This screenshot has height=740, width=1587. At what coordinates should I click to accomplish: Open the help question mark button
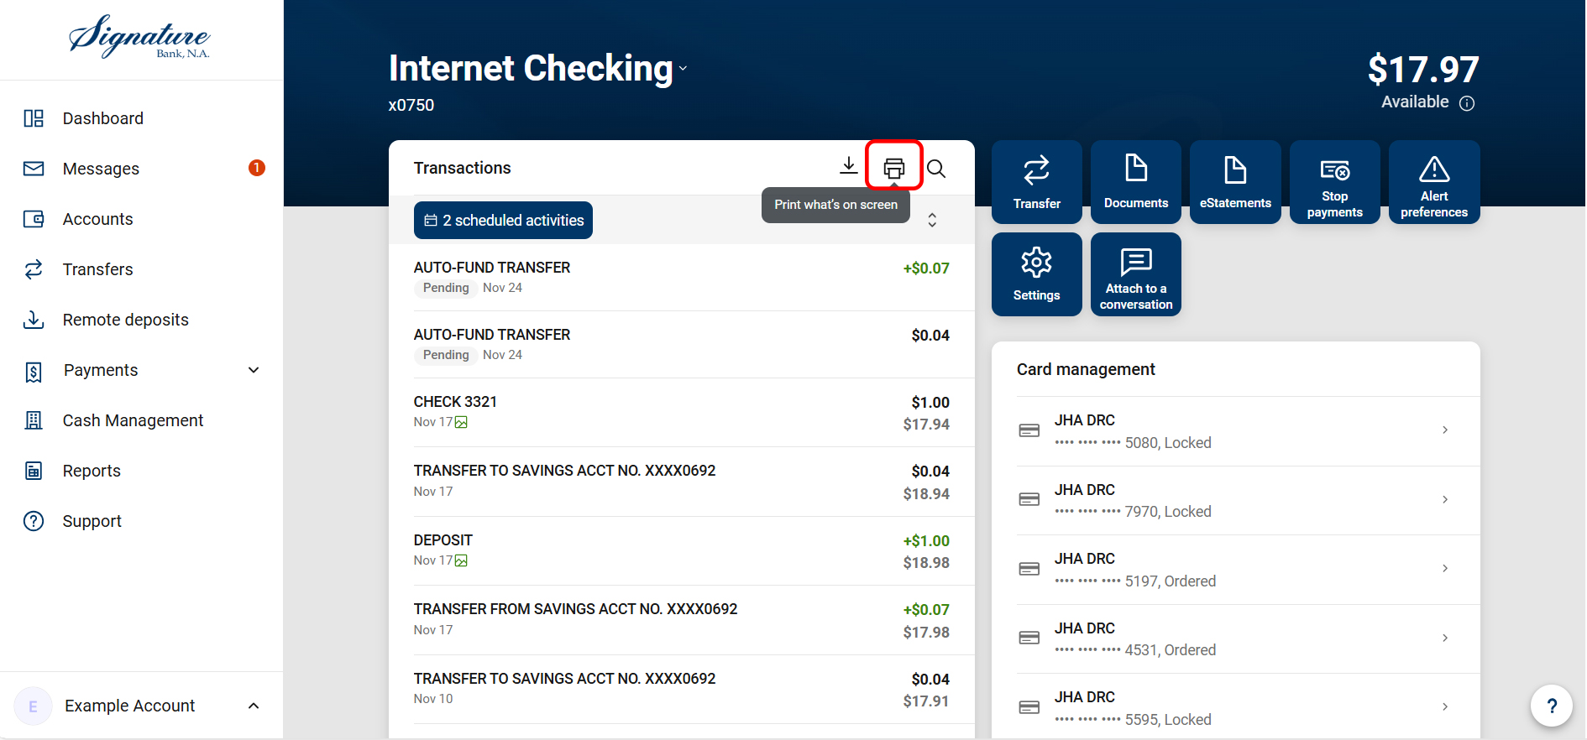tap(1551, 706)
